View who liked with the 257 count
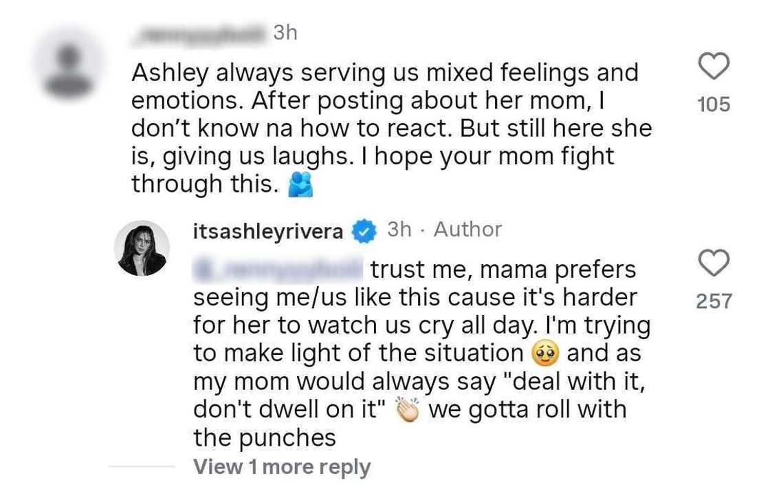The width and height of the screenshot is (770, 500). pos(715,302)
